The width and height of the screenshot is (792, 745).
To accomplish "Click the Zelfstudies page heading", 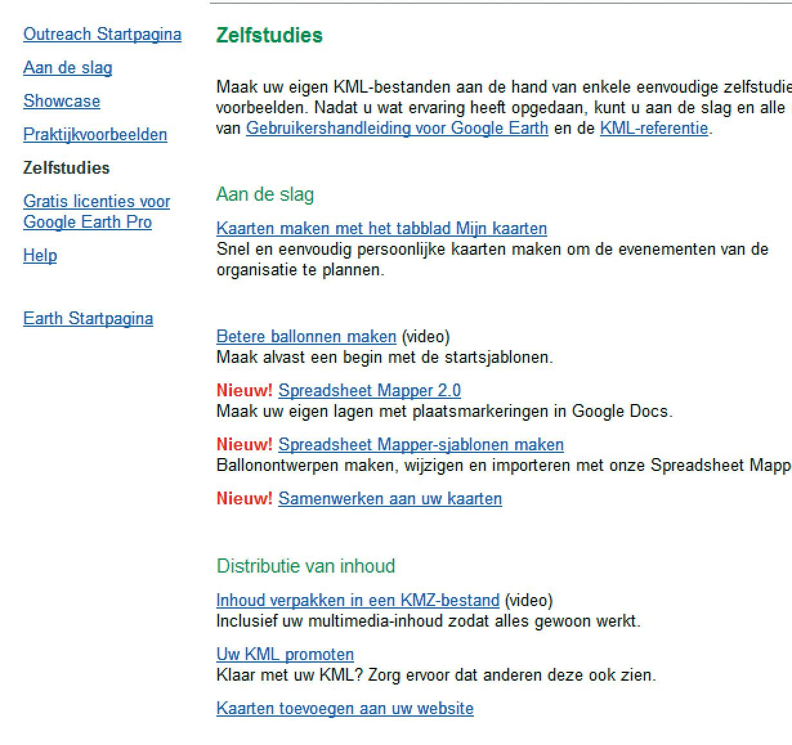I will pyautogui.click(x=269, y=35).
